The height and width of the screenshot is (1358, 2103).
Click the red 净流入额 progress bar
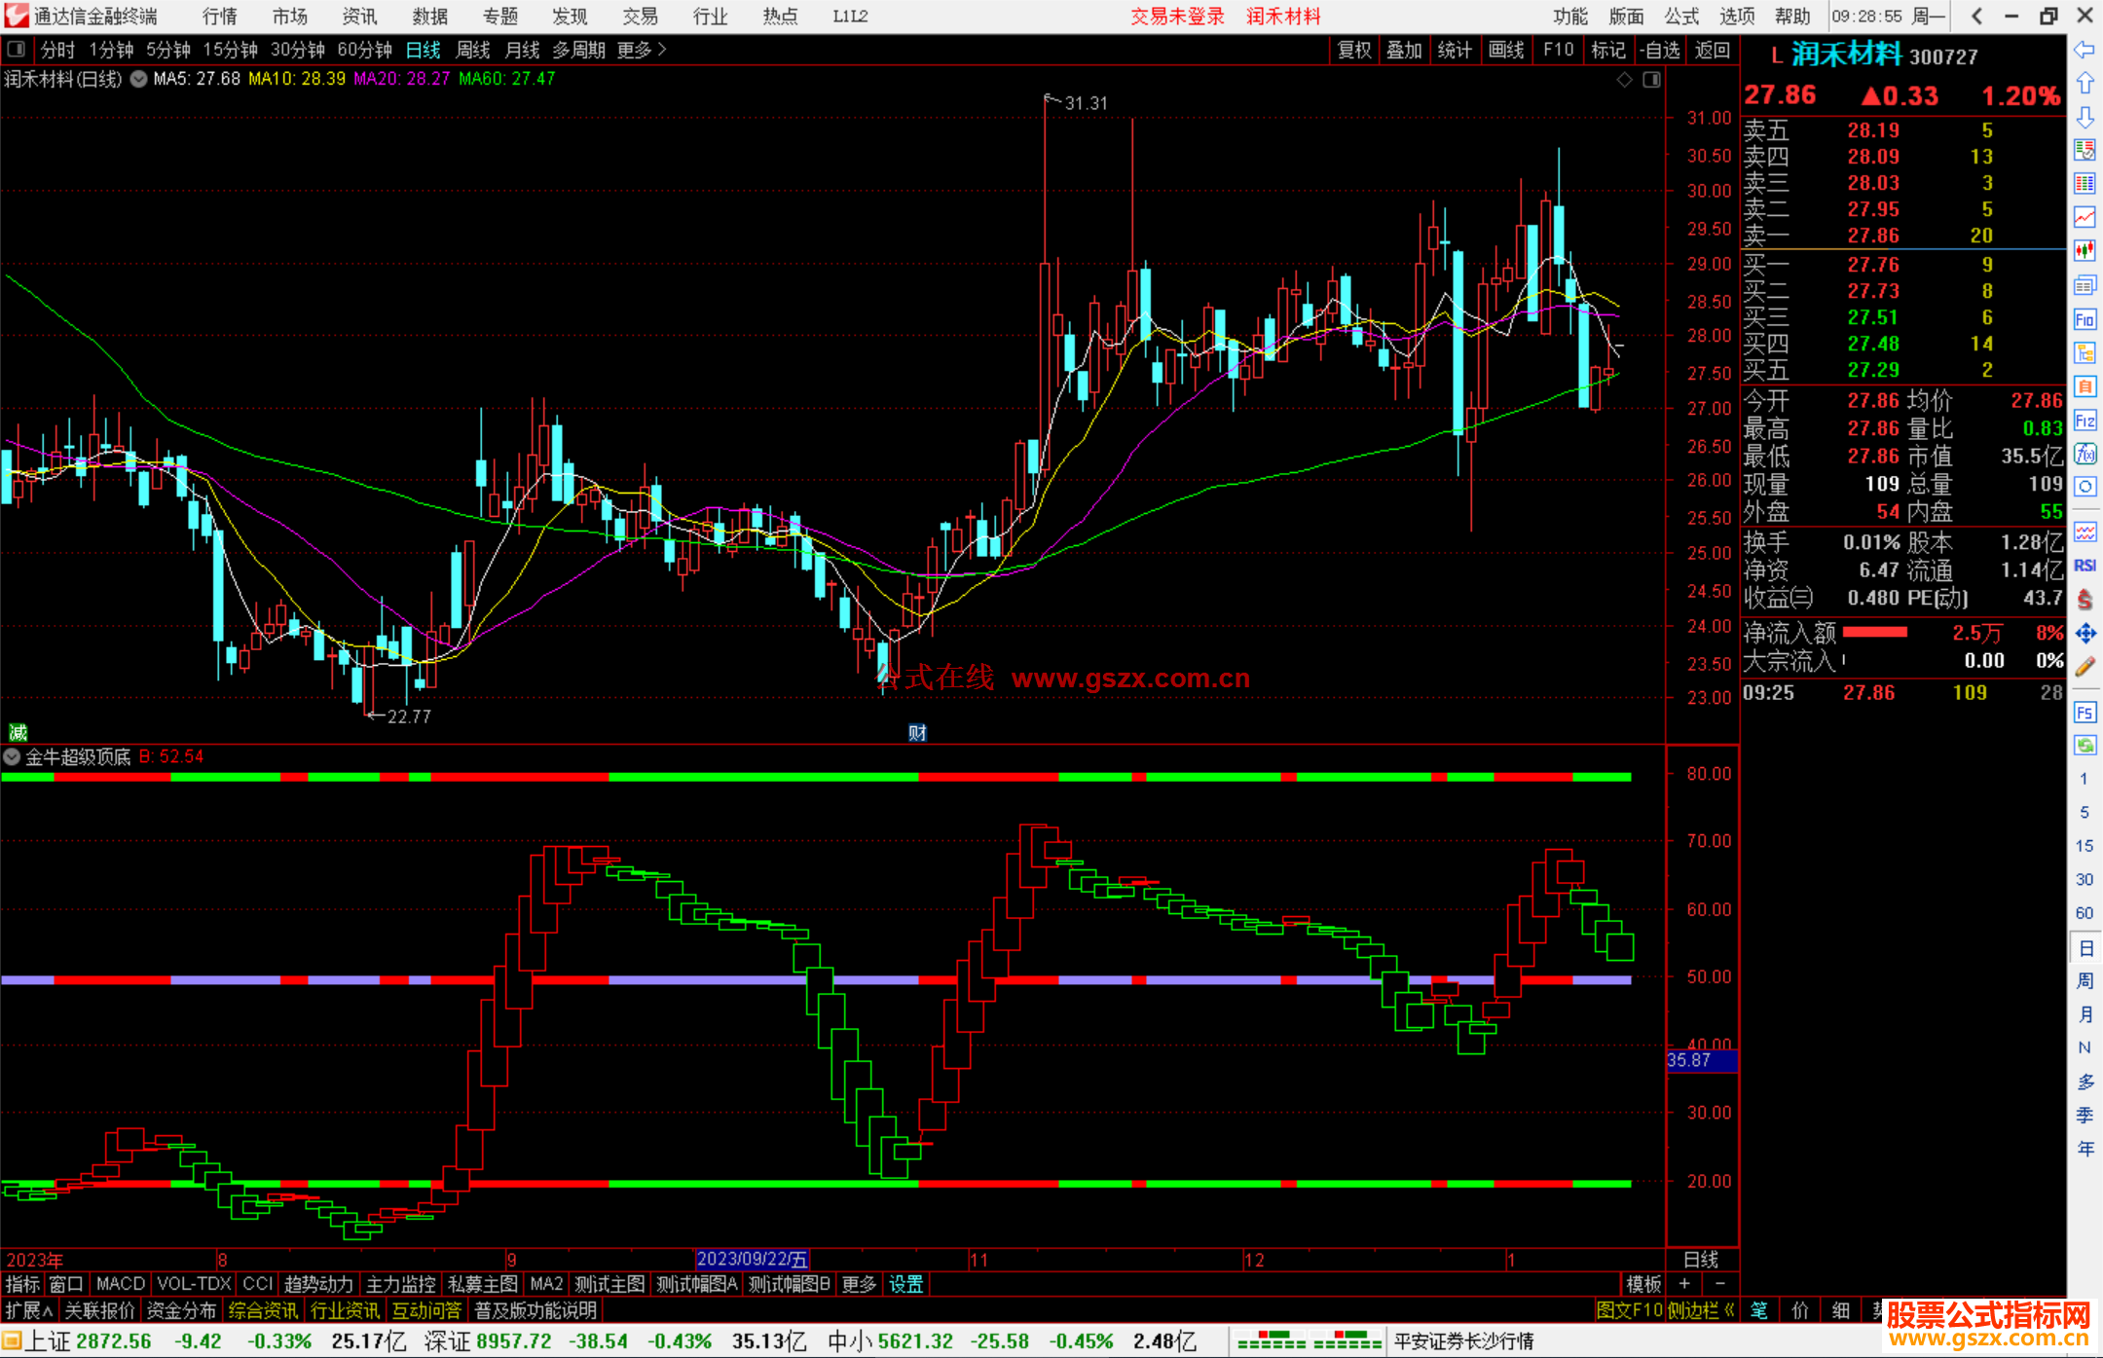(1874, 633)
